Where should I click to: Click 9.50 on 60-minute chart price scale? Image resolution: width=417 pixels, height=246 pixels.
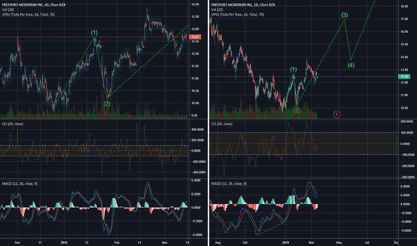click(194, 115)
